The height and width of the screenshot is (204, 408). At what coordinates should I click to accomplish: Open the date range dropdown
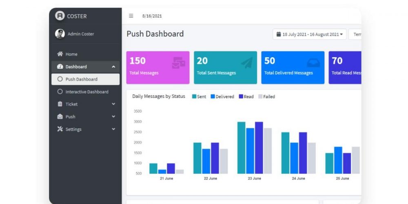click(309, 34)
